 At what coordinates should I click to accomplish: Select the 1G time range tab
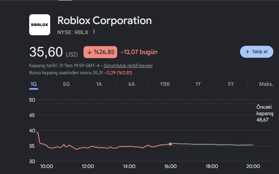(34, 84)
